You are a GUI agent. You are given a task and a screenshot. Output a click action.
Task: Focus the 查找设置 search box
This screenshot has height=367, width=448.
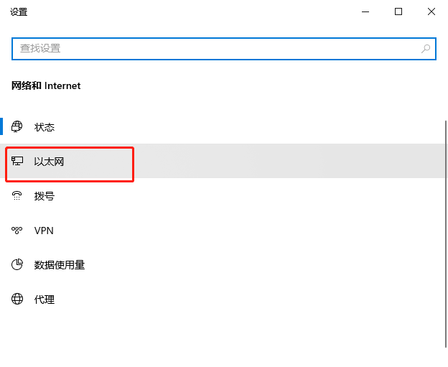click(x=224, y=49)
